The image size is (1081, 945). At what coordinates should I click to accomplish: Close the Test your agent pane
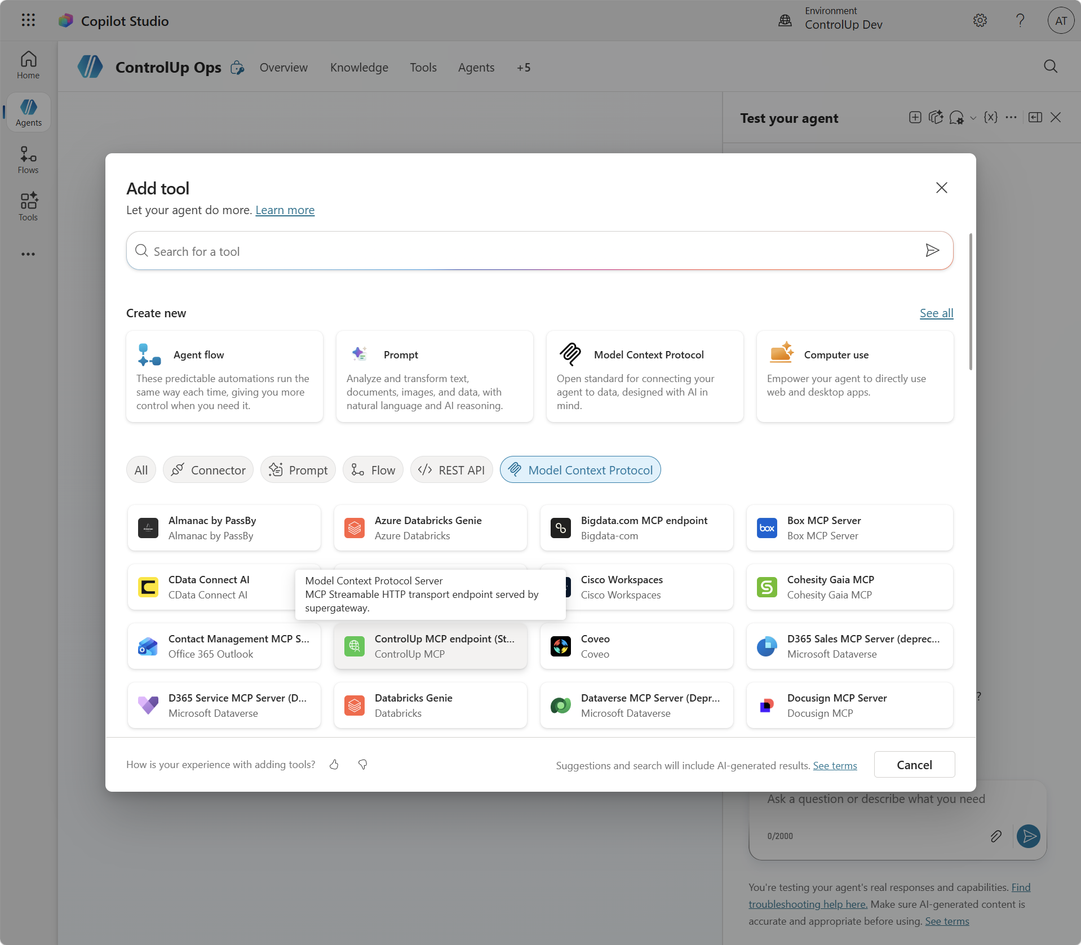pyautogui.click(x=1056, y=117)
